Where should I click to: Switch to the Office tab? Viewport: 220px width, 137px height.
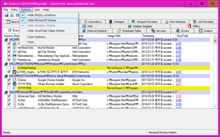(194, 26)
